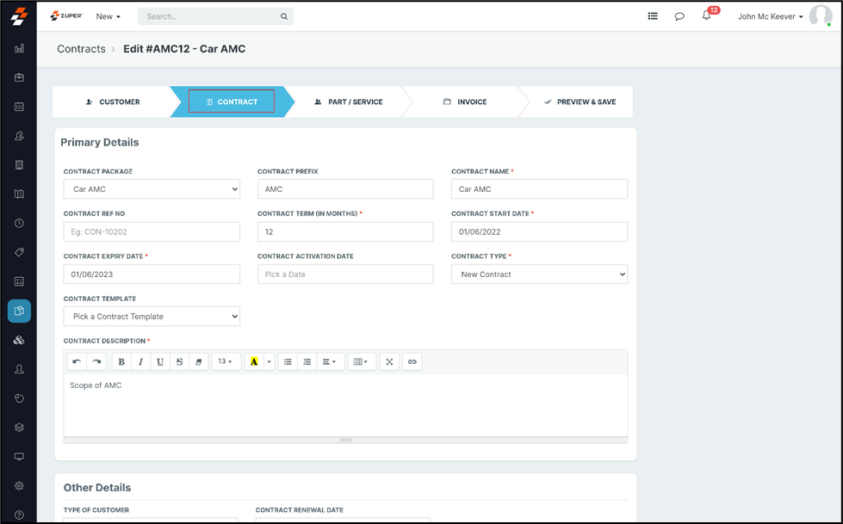The image size is (843, 524).
Task: Expand the Contract Type dropdown
Action: pyautogui.click(x=539, y=274)
